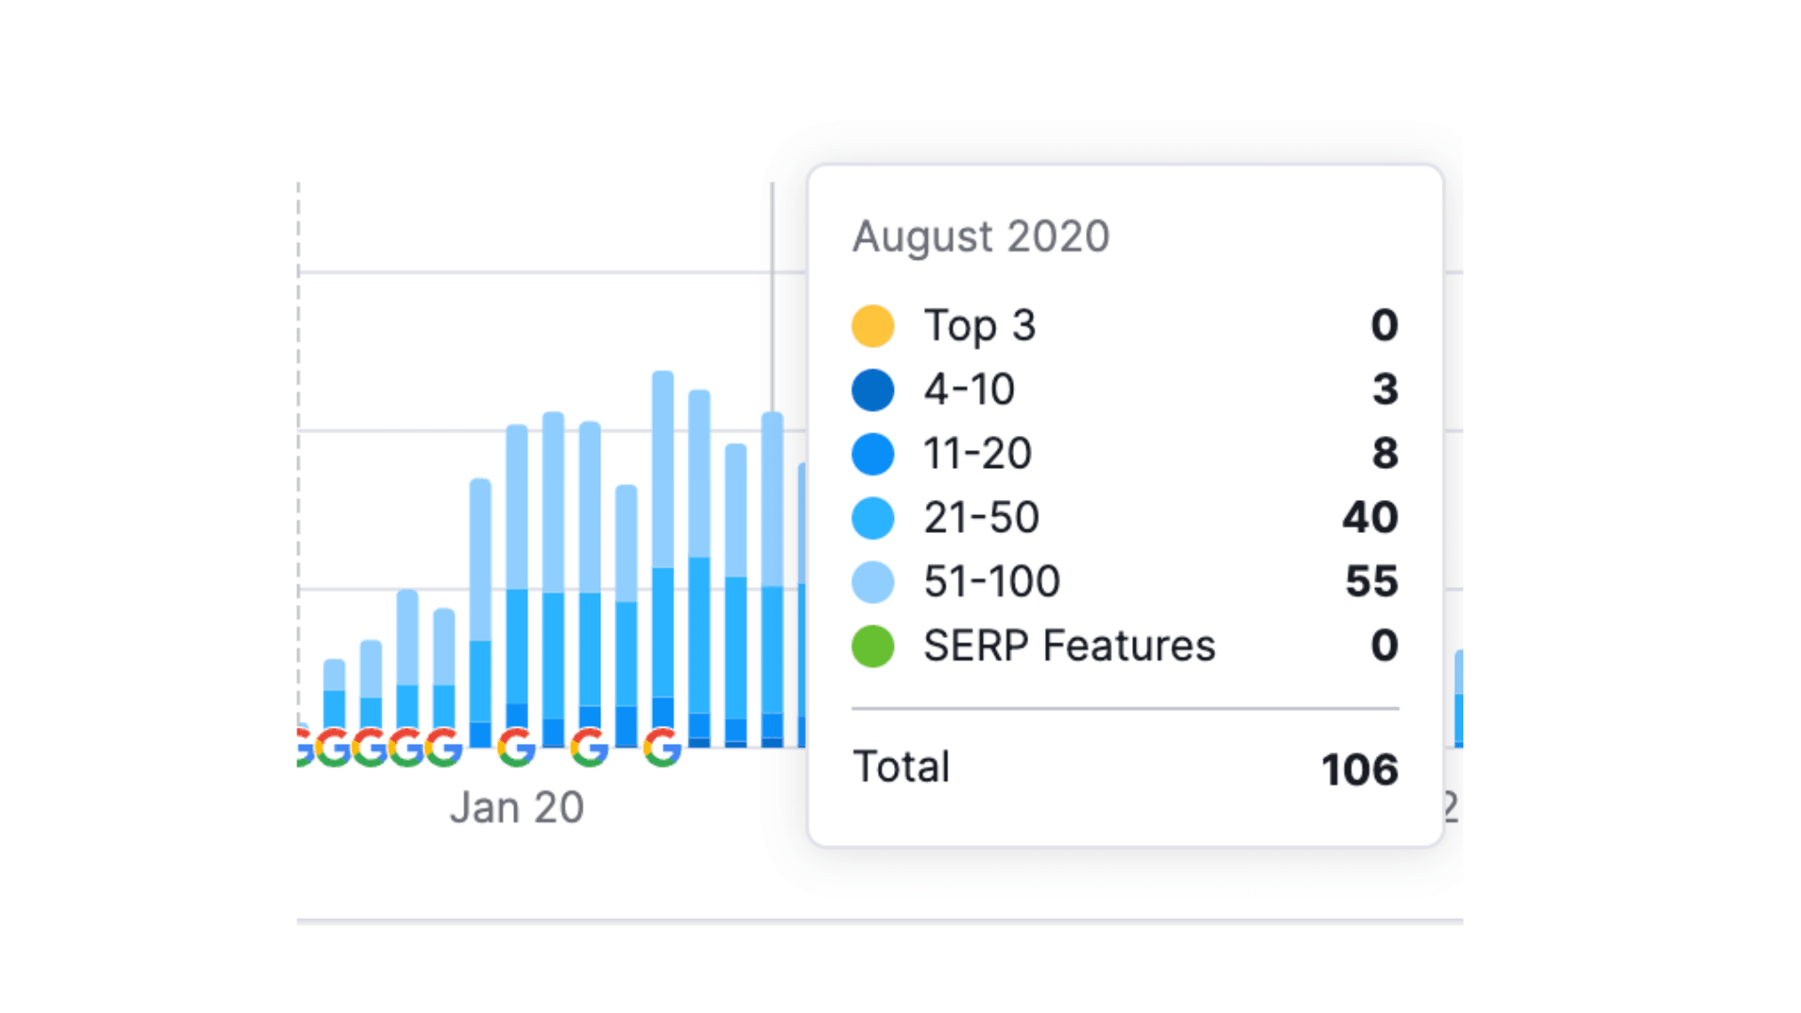The width and height of the screenshot is (1801, 1013).
Task: Click the 51-100 row value 55
Action: tap(1372, 582)
